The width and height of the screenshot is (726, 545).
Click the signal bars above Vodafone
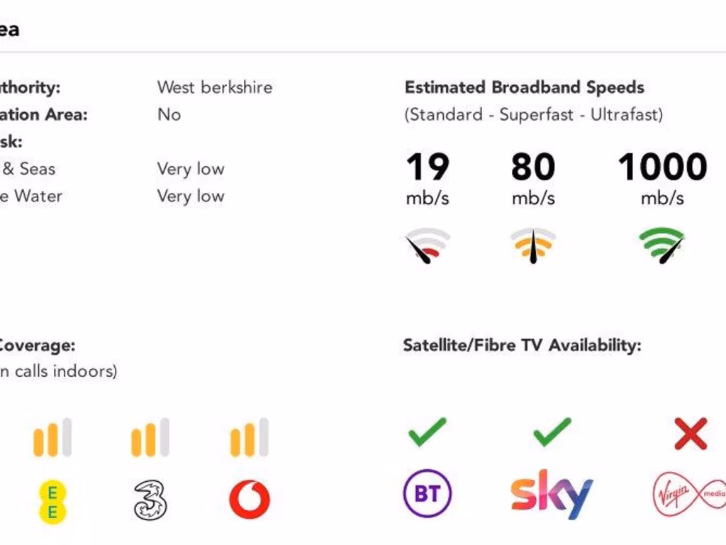[x=250, y=437]
